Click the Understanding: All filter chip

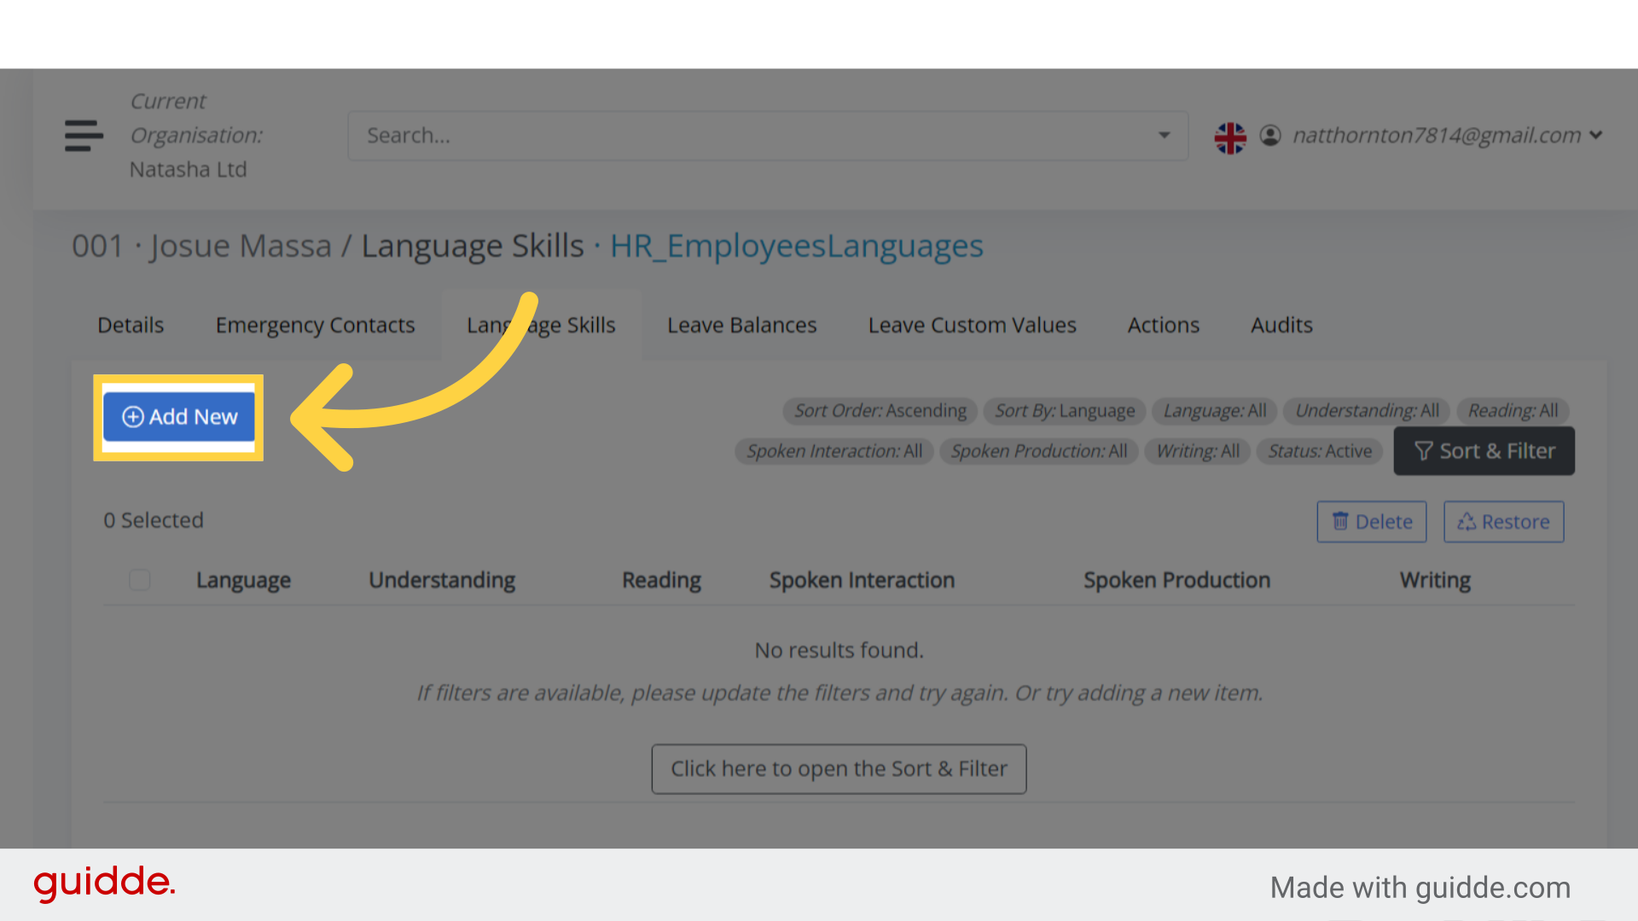click(1367, 411)
